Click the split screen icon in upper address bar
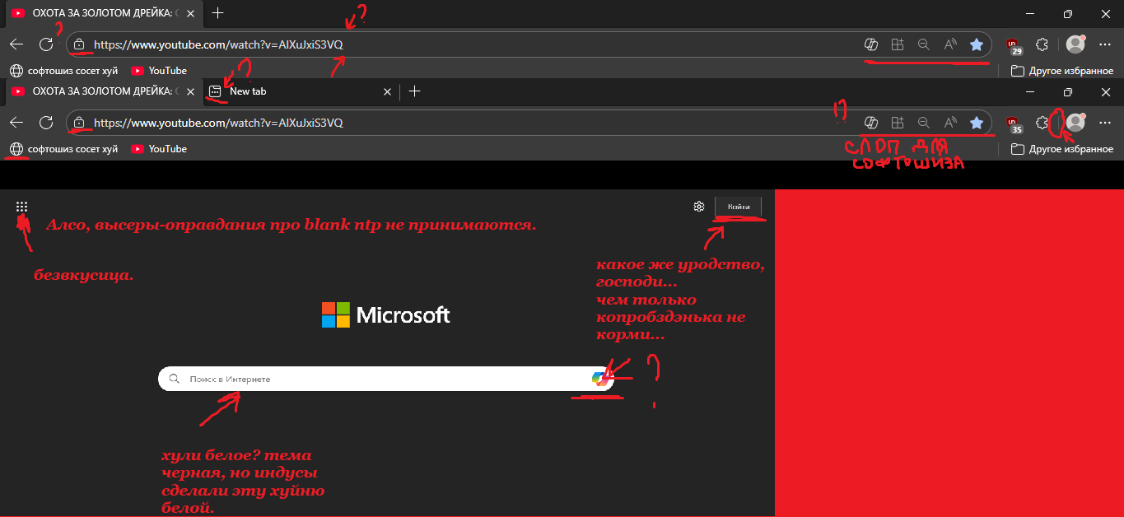The height and width of the screenshot is (517, 1124). click(x=898, y=44)
